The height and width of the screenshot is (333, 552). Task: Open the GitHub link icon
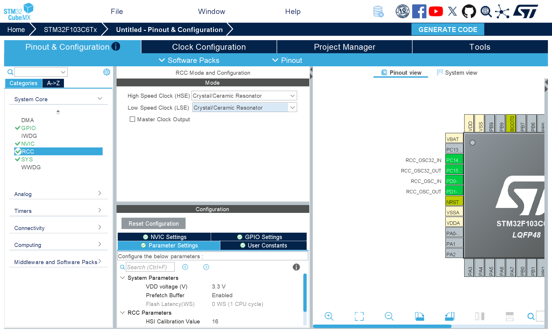coord(469,12)
